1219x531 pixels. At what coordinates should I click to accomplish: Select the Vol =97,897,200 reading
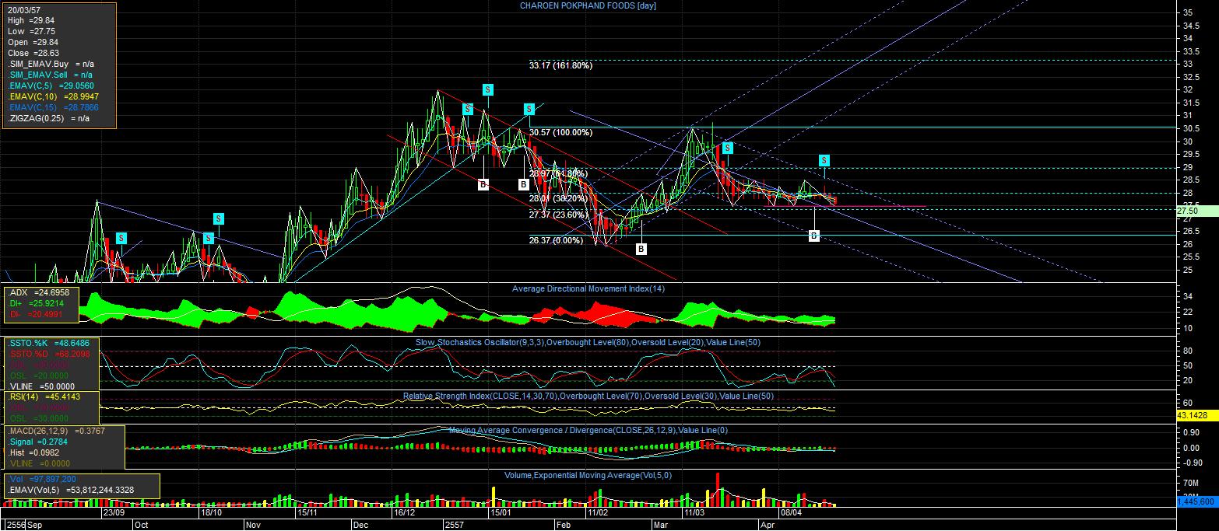pos(41,479)
